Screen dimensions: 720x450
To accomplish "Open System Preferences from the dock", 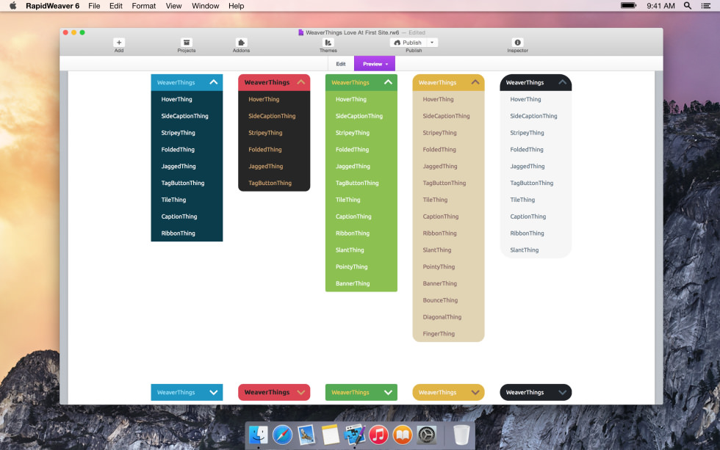I will click(426, 435).
